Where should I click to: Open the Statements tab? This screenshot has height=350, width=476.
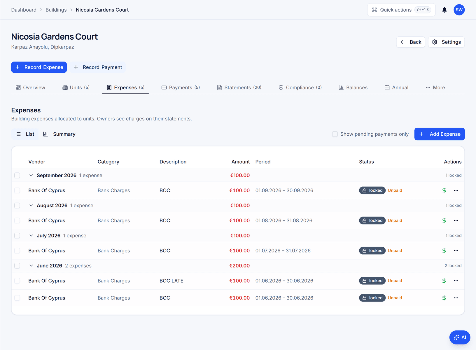click(239, 87)
